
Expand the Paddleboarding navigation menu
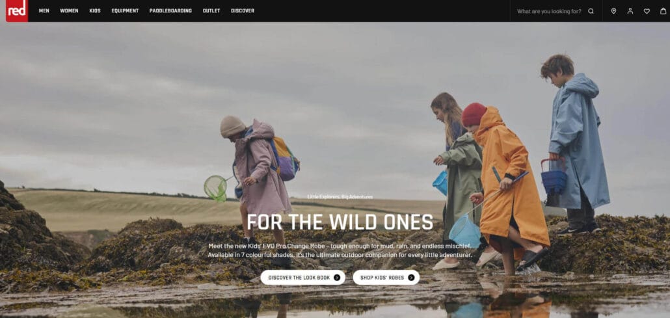click(x=170, y=10)
